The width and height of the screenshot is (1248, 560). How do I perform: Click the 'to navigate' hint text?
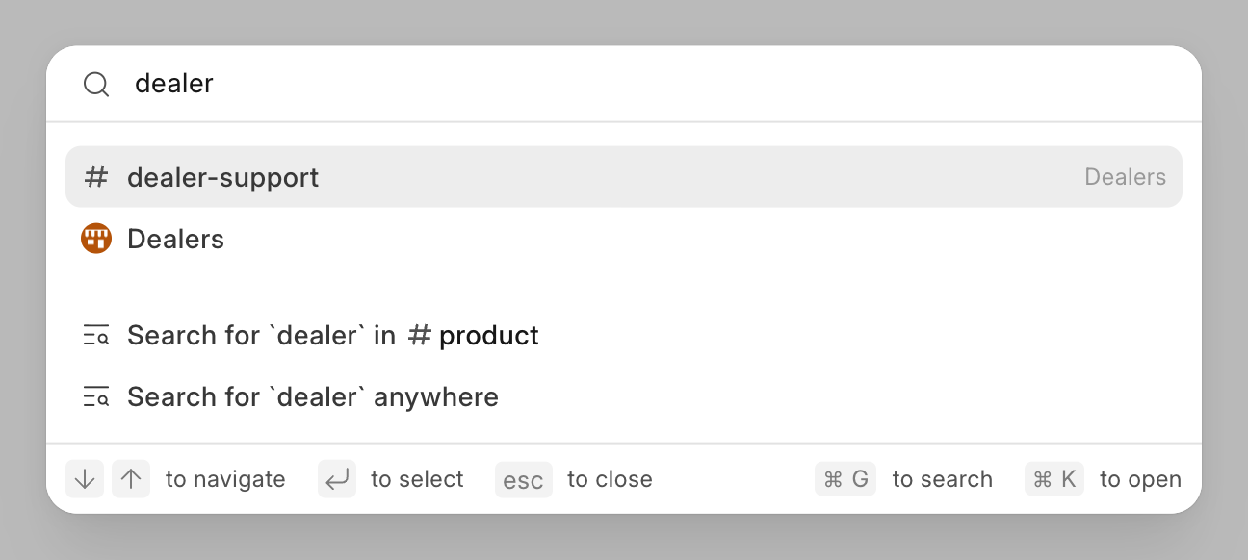225,479
